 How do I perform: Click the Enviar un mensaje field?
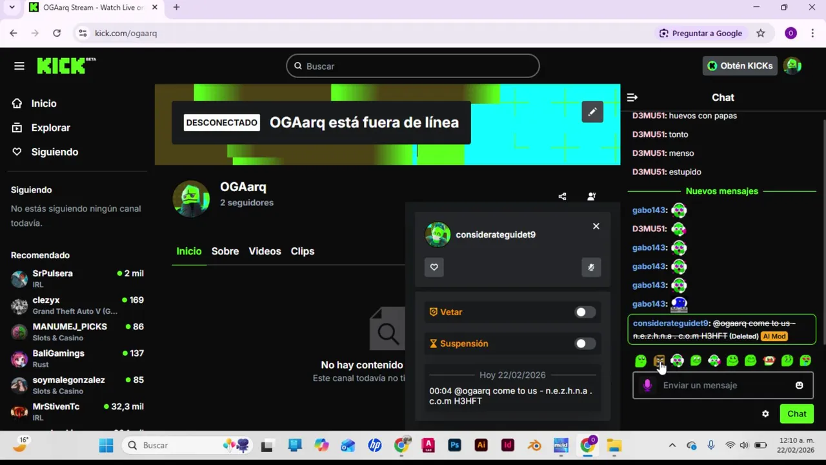[x=723, y=386]
